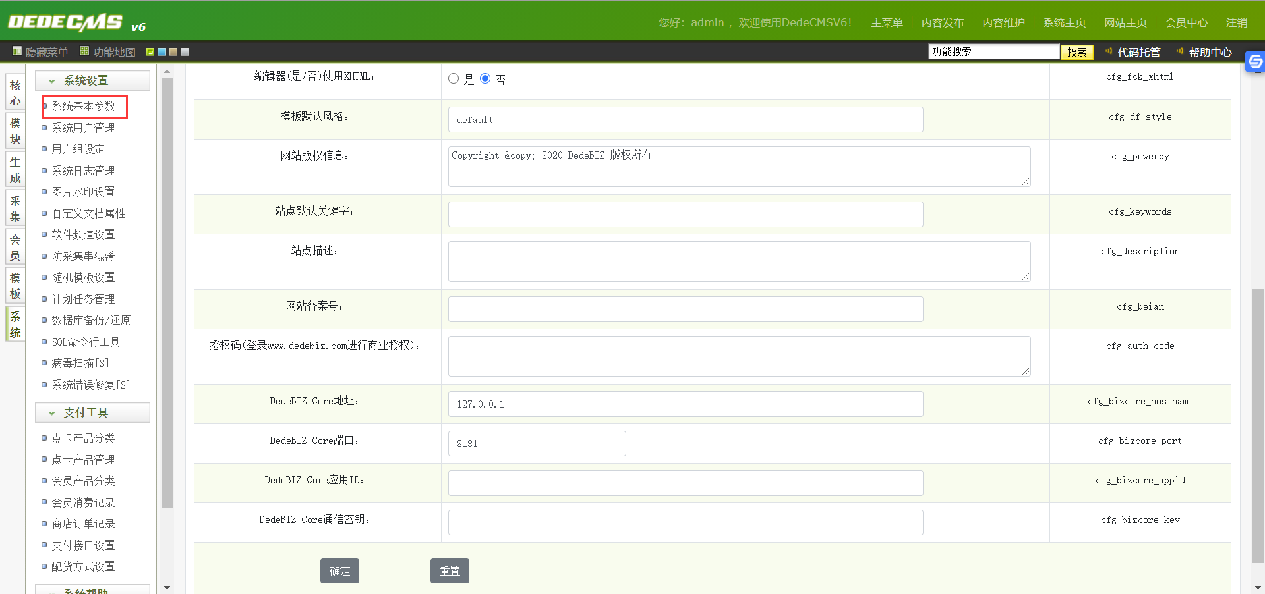Click the 站点描述 textarea

click(x=740, y=261)
